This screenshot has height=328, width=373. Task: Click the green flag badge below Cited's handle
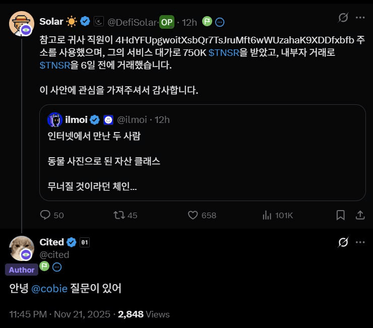[x=44, y=267]
